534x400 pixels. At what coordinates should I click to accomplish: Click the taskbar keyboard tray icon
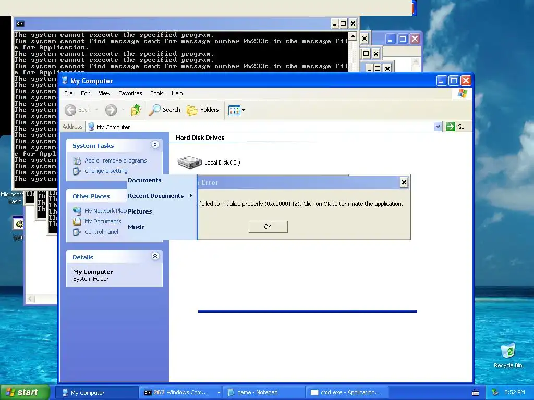pos(476,393)
